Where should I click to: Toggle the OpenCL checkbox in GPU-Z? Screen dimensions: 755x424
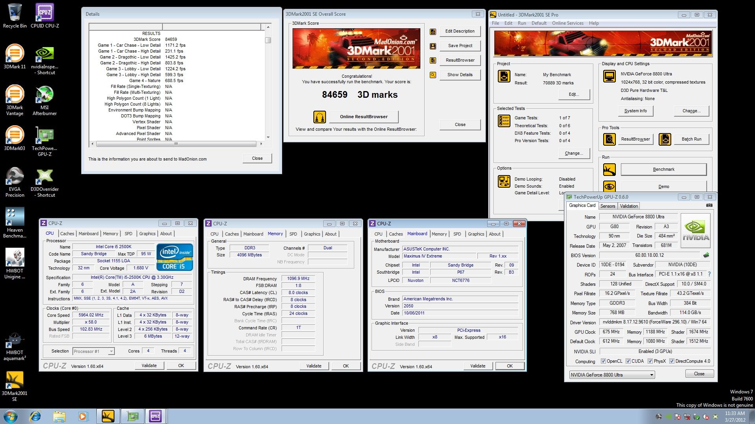pos(603,361)
